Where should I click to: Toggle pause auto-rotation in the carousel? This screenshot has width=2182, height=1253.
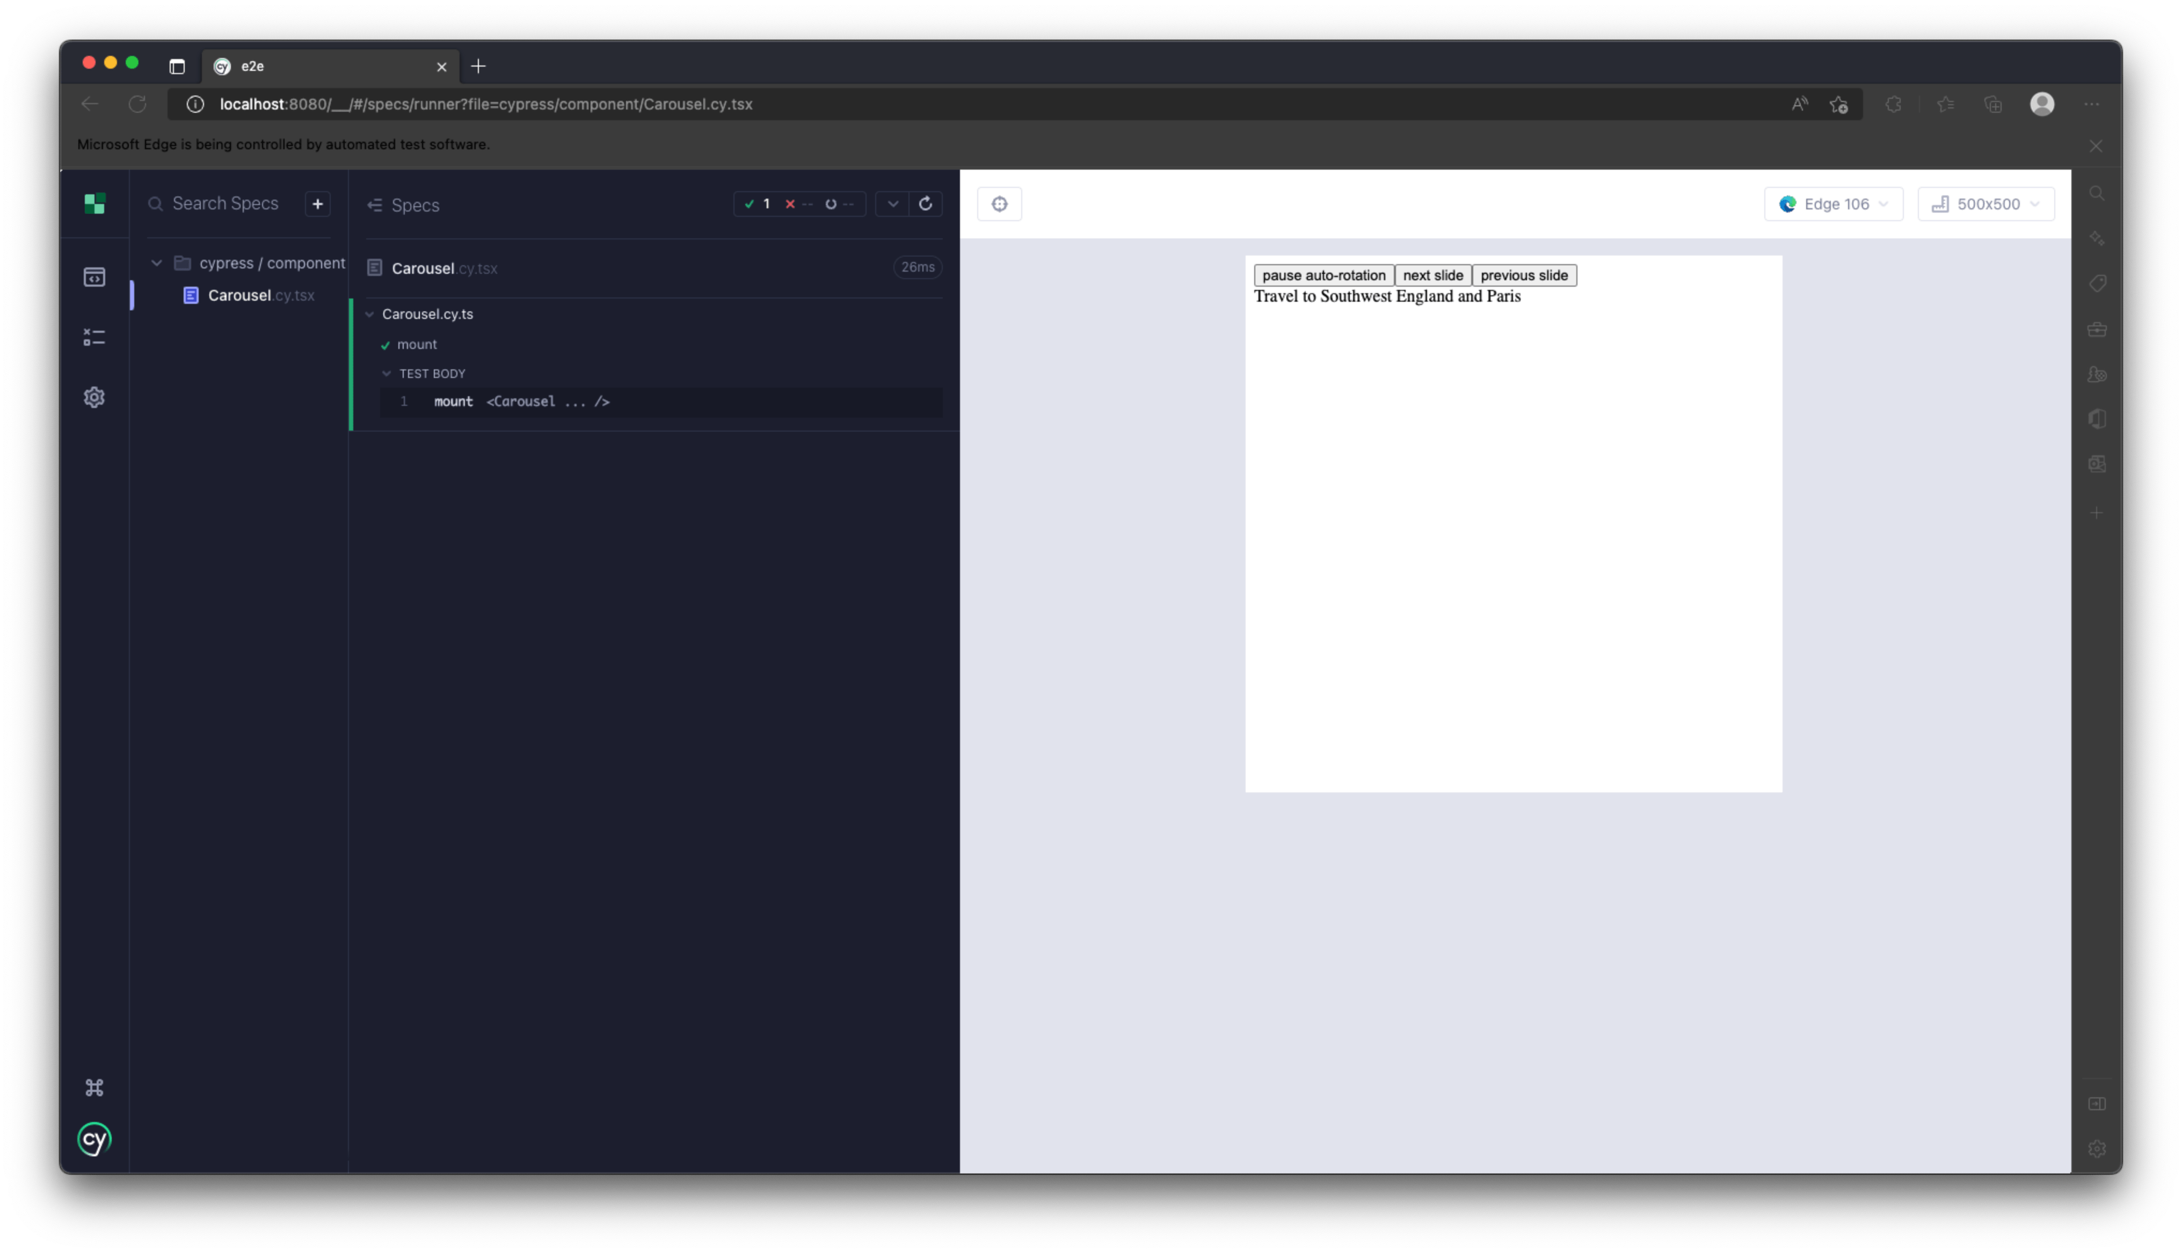1323,274
